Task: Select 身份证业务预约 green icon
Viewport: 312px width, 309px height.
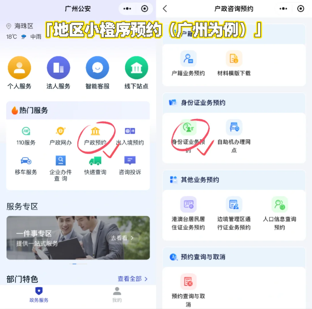Action: tap(188, 127)
